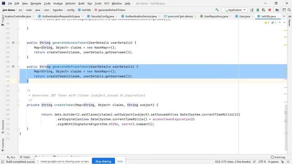Screen dimensions: 292x164
Task: Click gutter icon beside generateRefreshToken method
Action: click(x=13, y=67)
